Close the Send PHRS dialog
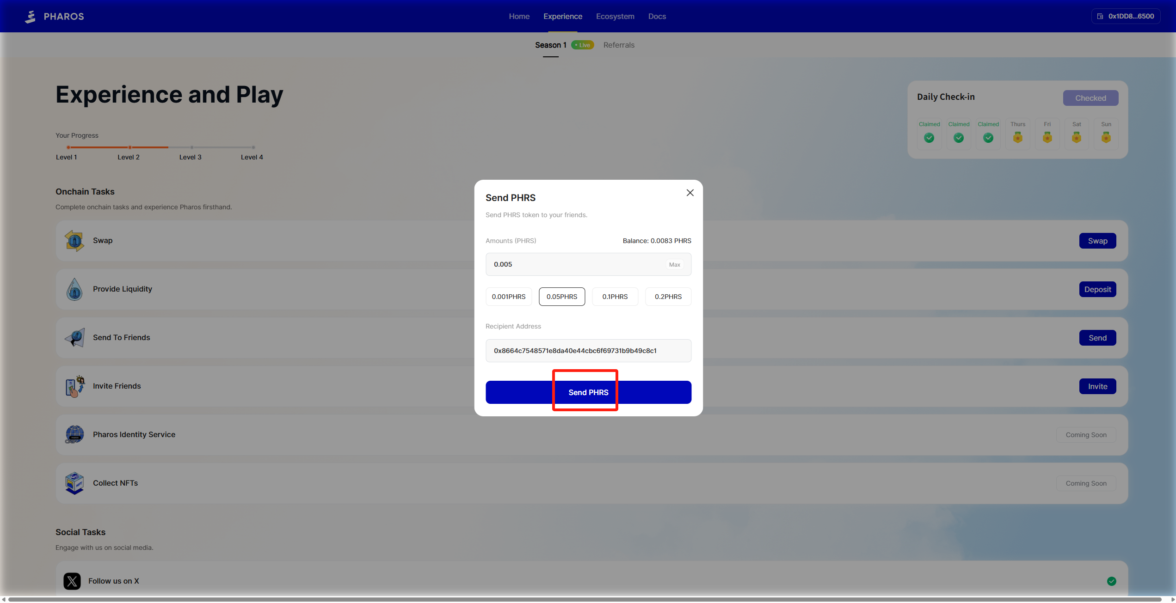 (x=690, y=193)
